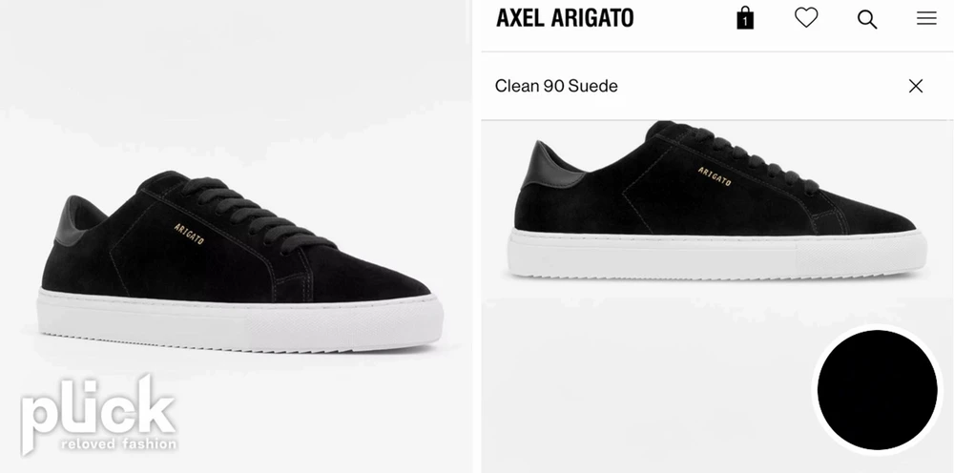Choose the black color swatch circle

pyautogui.click(x=877, y=390)
